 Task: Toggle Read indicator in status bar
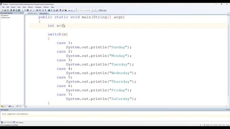pos(208,125)
